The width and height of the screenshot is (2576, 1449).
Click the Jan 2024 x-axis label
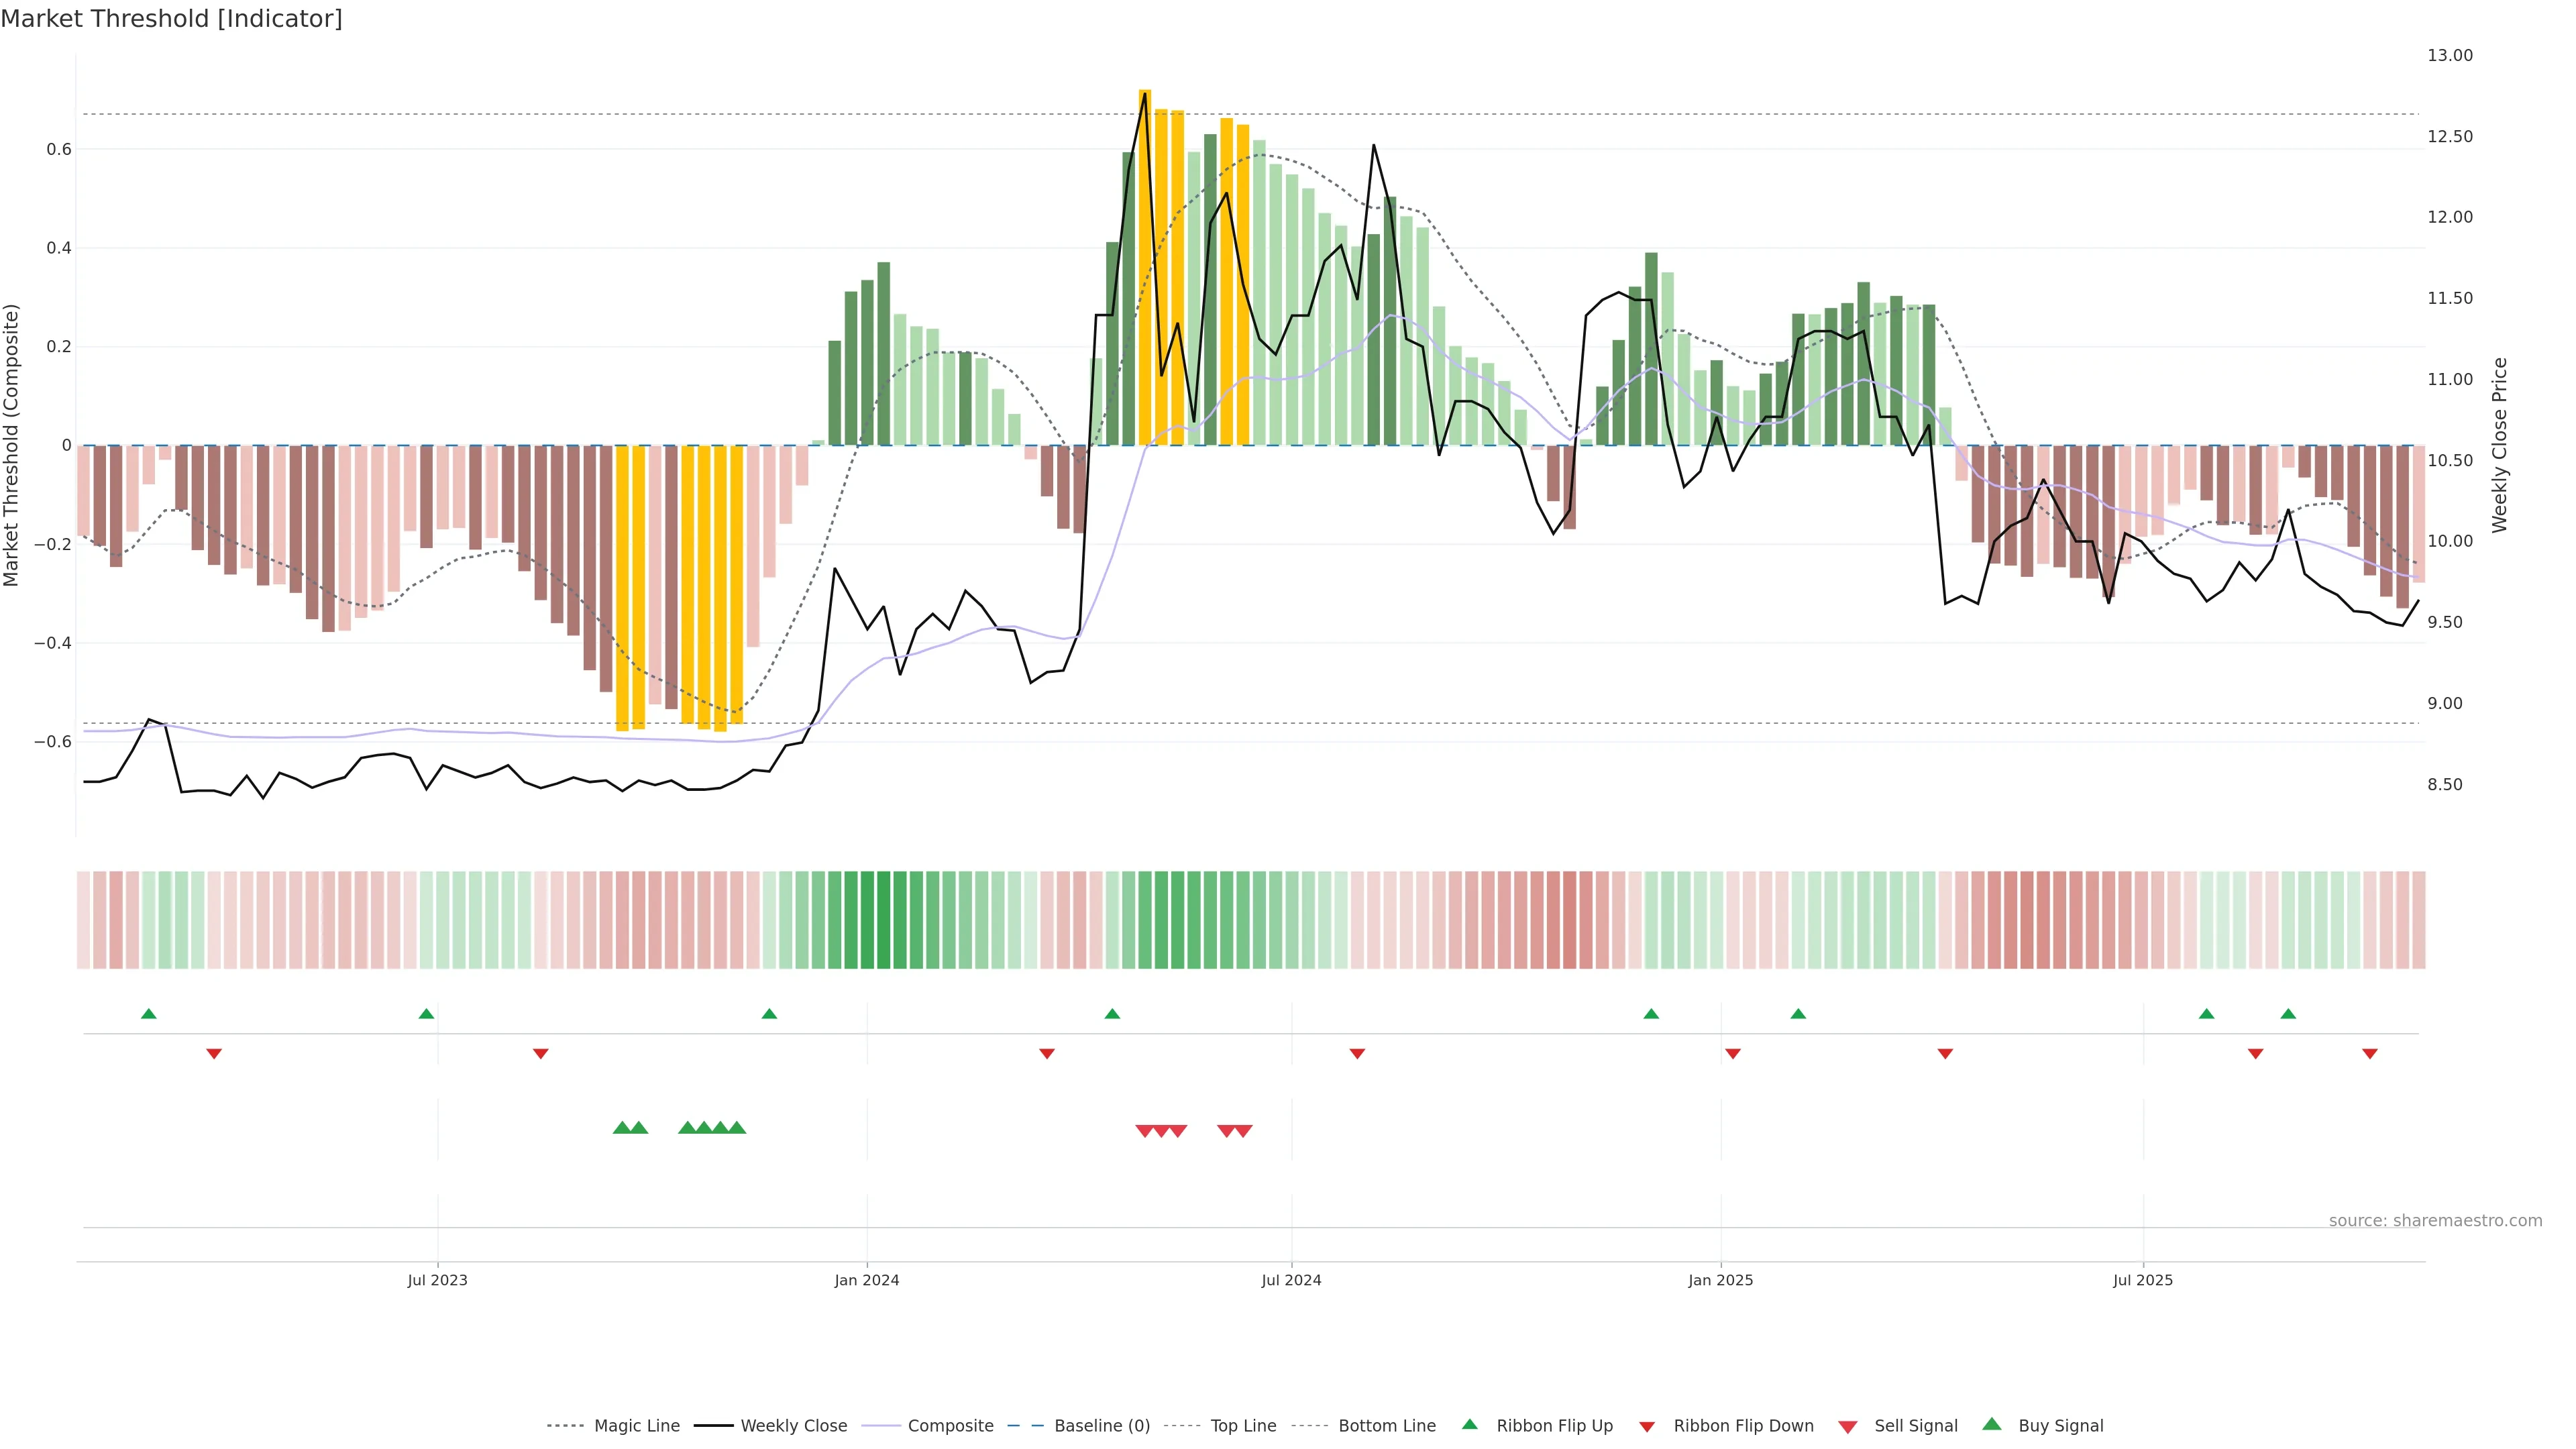pos(867,1280)
